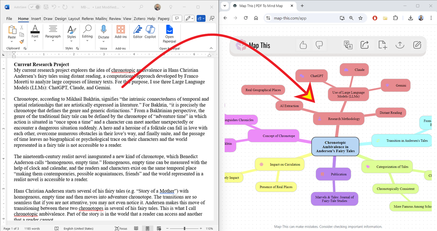Click the browser Back arrow

pyautogui.click(x=225, y=18)
